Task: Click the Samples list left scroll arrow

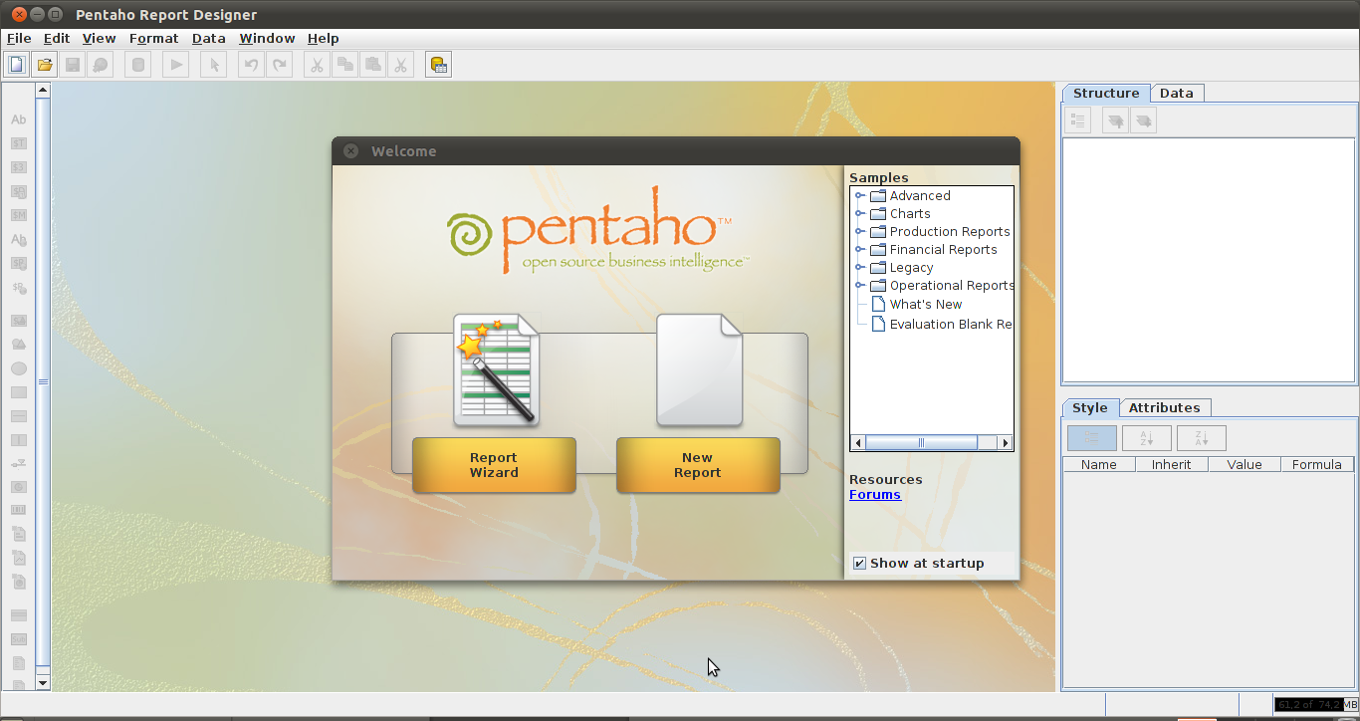Action: (858, 443)
